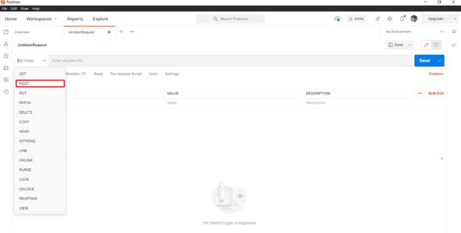Viewport: 461px width, 233px height.
Task: Open the Monitors sidebar icon
Action: click(x=6, y=80)
